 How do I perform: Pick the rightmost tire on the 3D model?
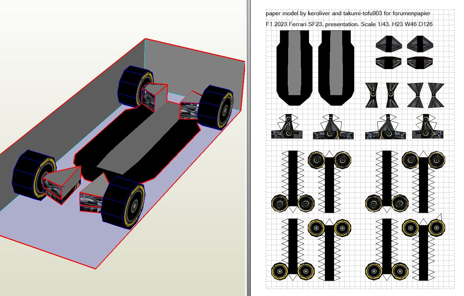pyautogui.click(x=215, y=107)
